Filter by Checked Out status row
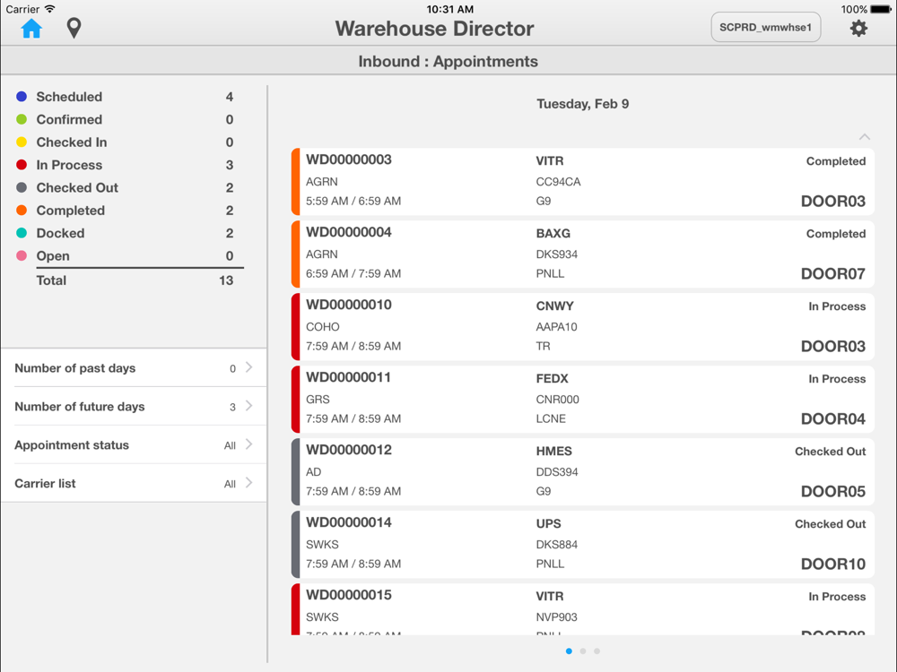The width and height of the screenshot is (897, 672). tap(125, 187)
